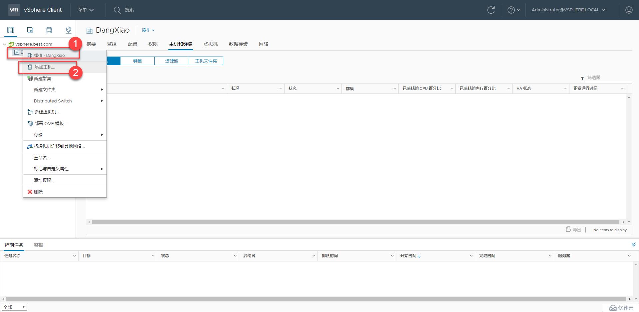
Task: Click the filter funnel icon
Action: (582, 78)
